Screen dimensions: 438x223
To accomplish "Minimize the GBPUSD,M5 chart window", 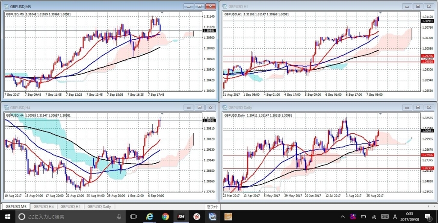I will [x=189, y=6].
